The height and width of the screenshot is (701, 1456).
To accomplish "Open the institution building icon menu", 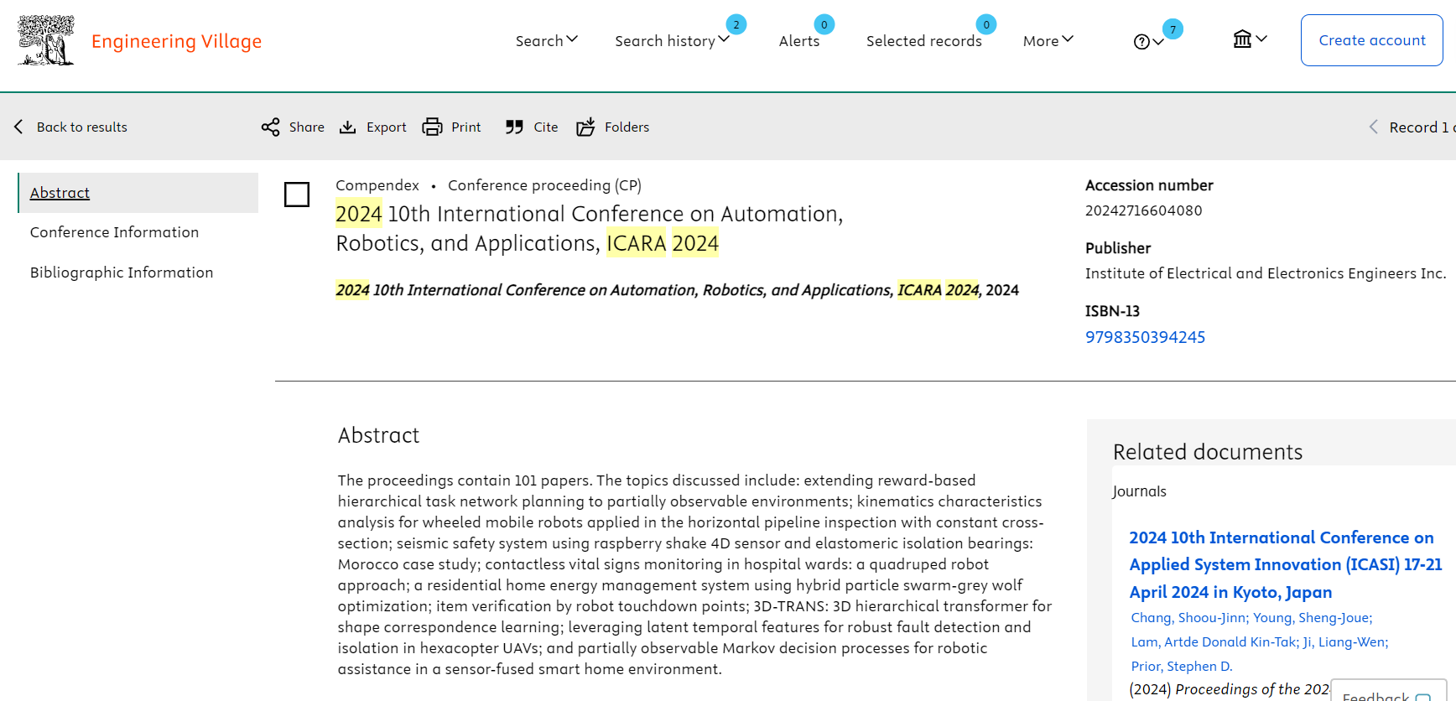I will (x=1242, y=39).
